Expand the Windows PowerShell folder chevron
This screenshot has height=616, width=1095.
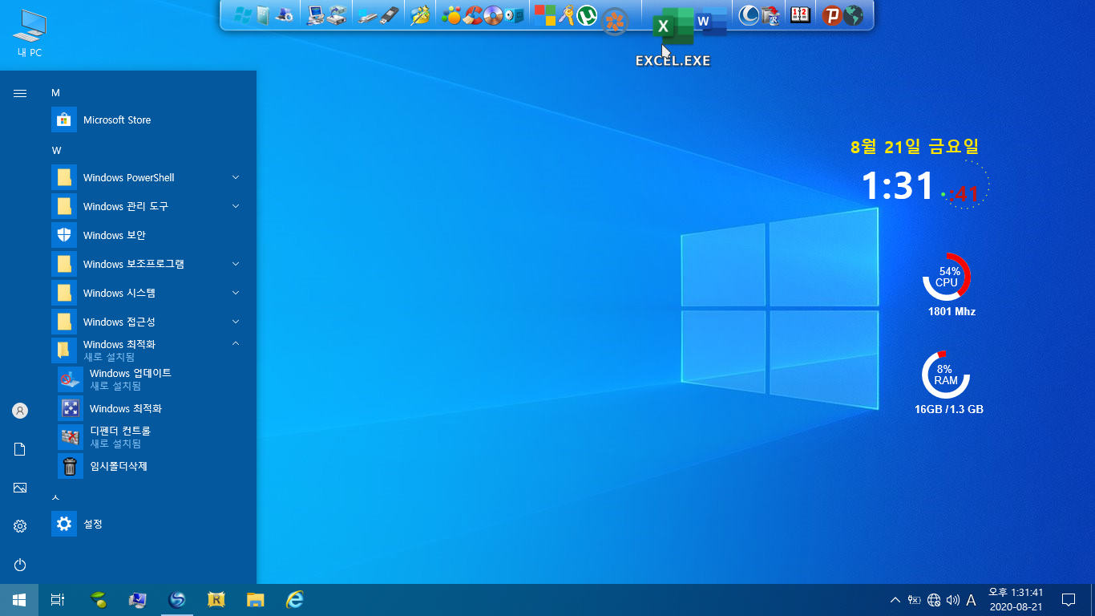[x=236, y=177]
